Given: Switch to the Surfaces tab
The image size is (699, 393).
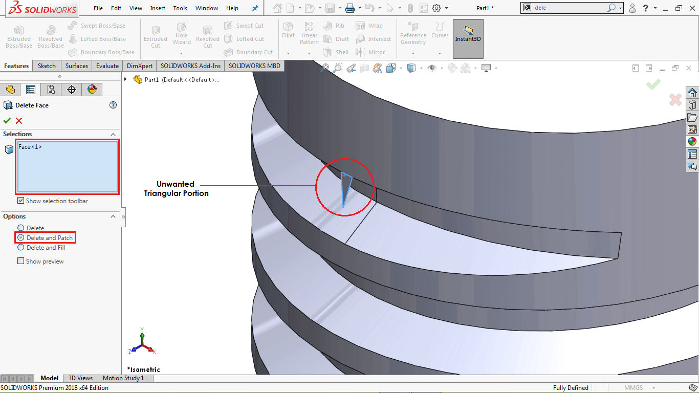Looking at the screenshot, I should pos(77,66).
